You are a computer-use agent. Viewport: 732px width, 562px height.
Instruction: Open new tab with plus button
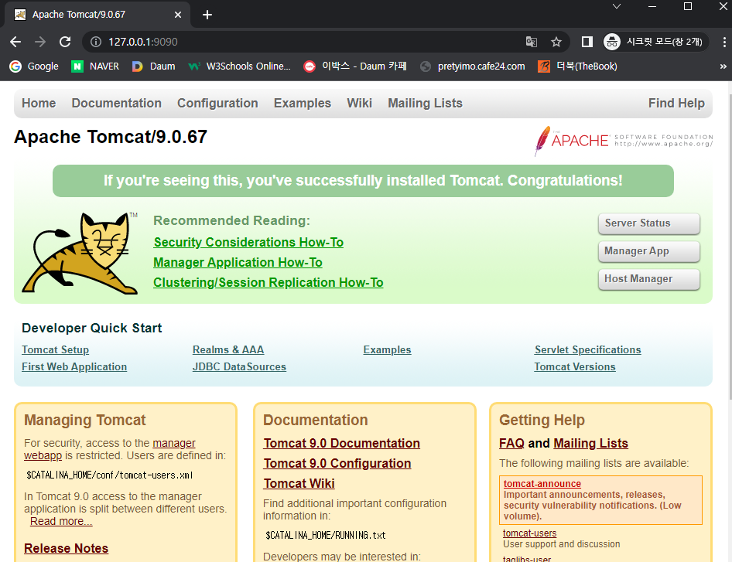(207, 15)
